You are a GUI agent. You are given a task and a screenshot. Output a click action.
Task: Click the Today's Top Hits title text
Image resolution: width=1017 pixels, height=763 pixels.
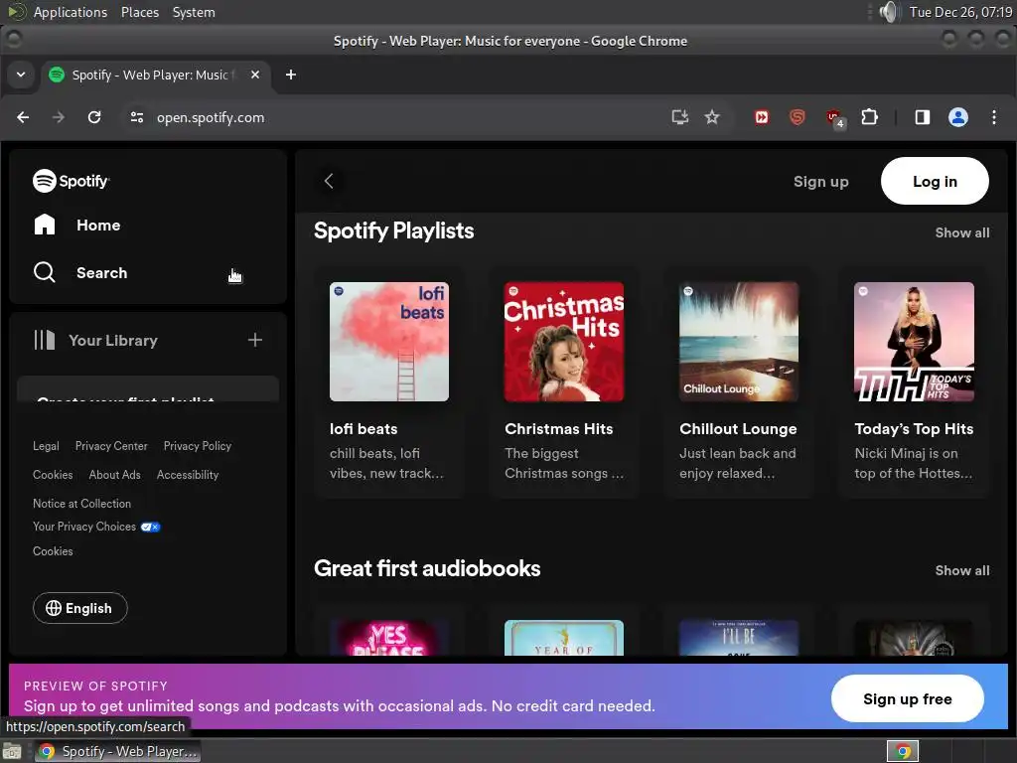tap(914, 429)
